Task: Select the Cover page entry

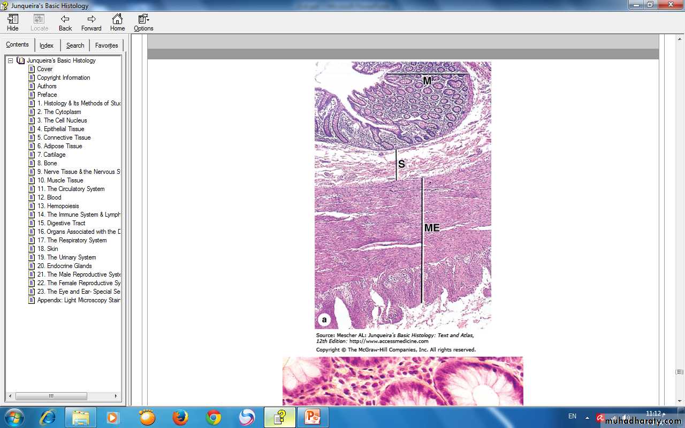Action: click(x=44, y=69)
